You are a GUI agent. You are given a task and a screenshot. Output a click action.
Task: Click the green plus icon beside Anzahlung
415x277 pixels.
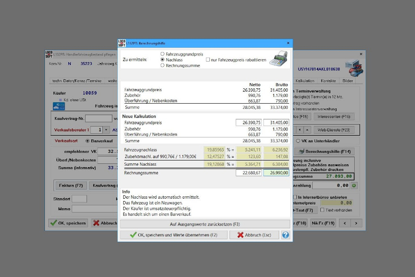[x=354, y=185]
